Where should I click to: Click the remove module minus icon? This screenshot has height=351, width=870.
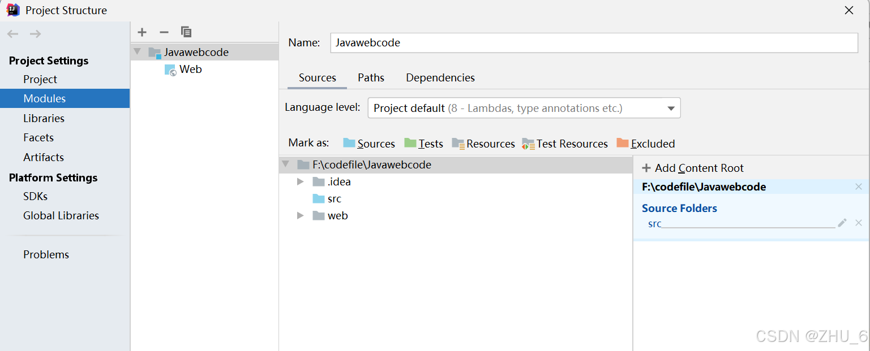[164, 32]
